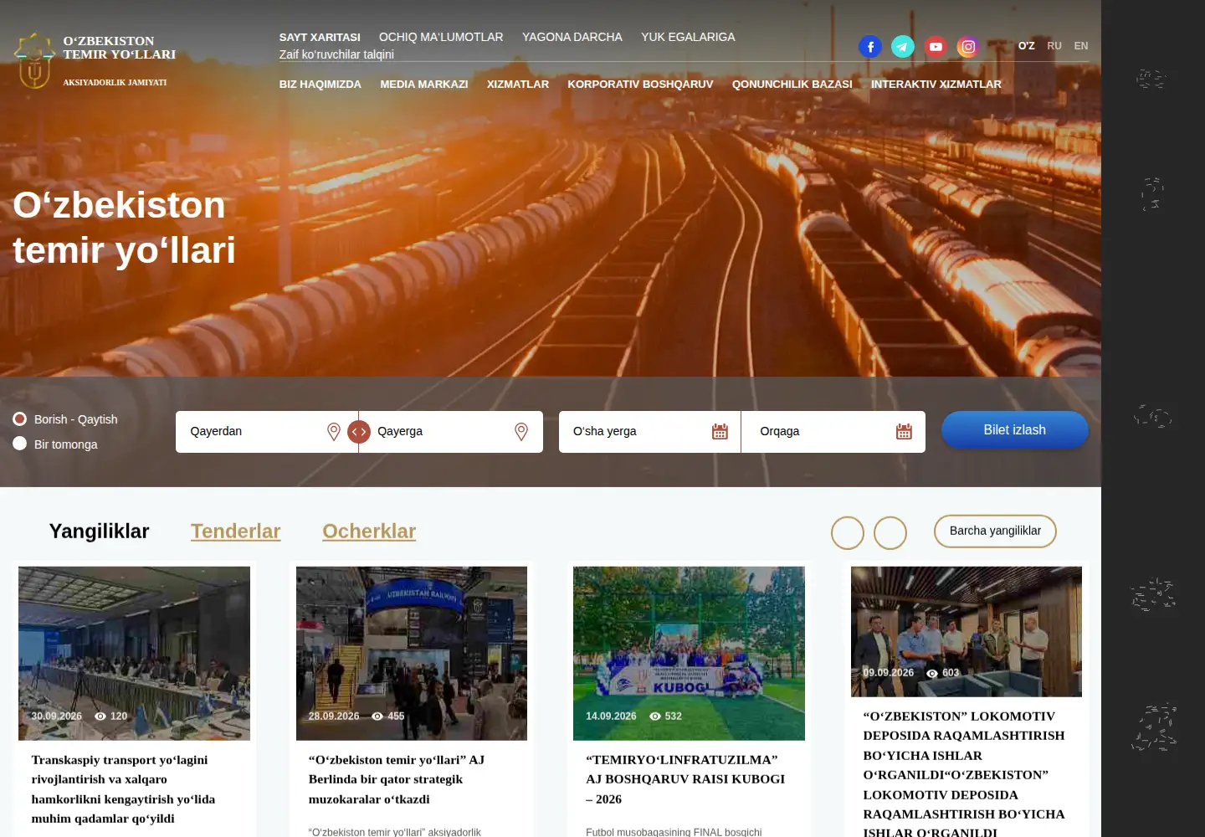Open the TEMIRYO'LINFRATUZILMA AJ BOSHQARUV news headline
1205x837 pixels.
[685, 779]
